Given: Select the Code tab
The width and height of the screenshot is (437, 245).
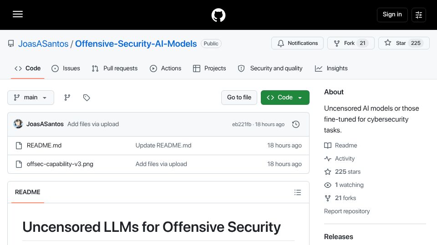Looking at the screenshot, I should 28,69.
